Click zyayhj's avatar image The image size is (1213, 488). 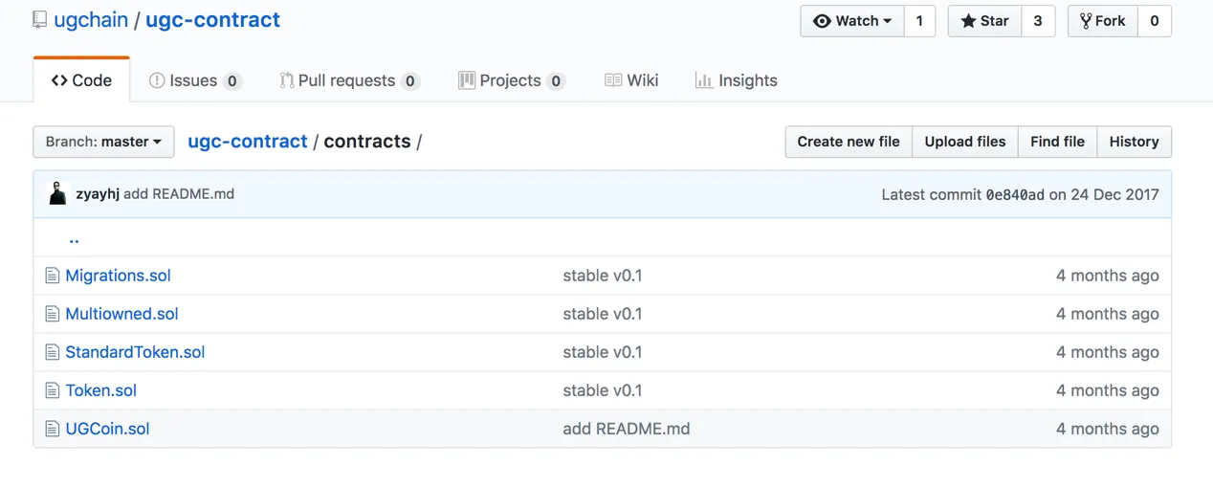click(57, 193)
